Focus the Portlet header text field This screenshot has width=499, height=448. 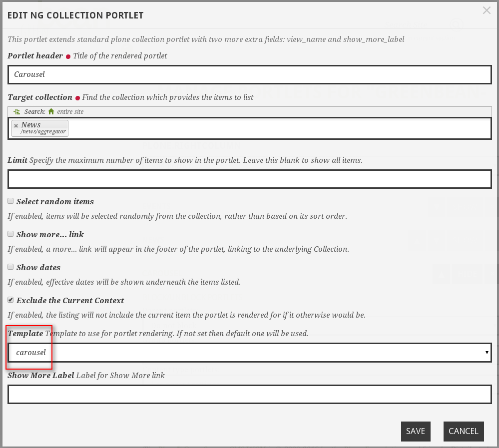pyautogui.click(x=250, y=74)
